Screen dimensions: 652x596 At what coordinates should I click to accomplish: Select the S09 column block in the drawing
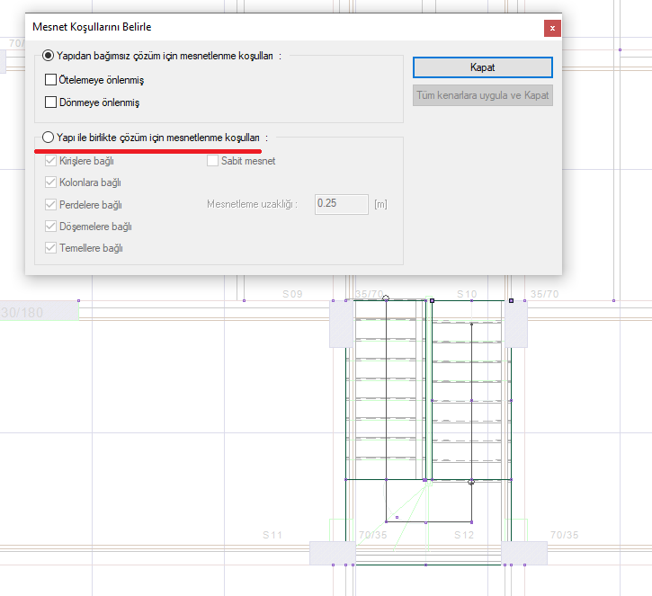(x=343, y=324)
